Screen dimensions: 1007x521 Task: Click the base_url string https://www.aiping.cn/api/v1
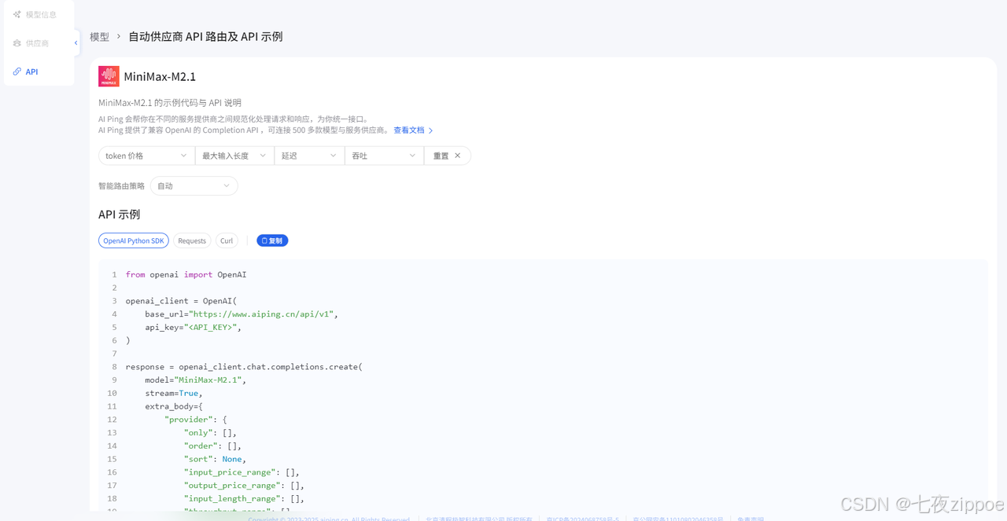[263, 314]
